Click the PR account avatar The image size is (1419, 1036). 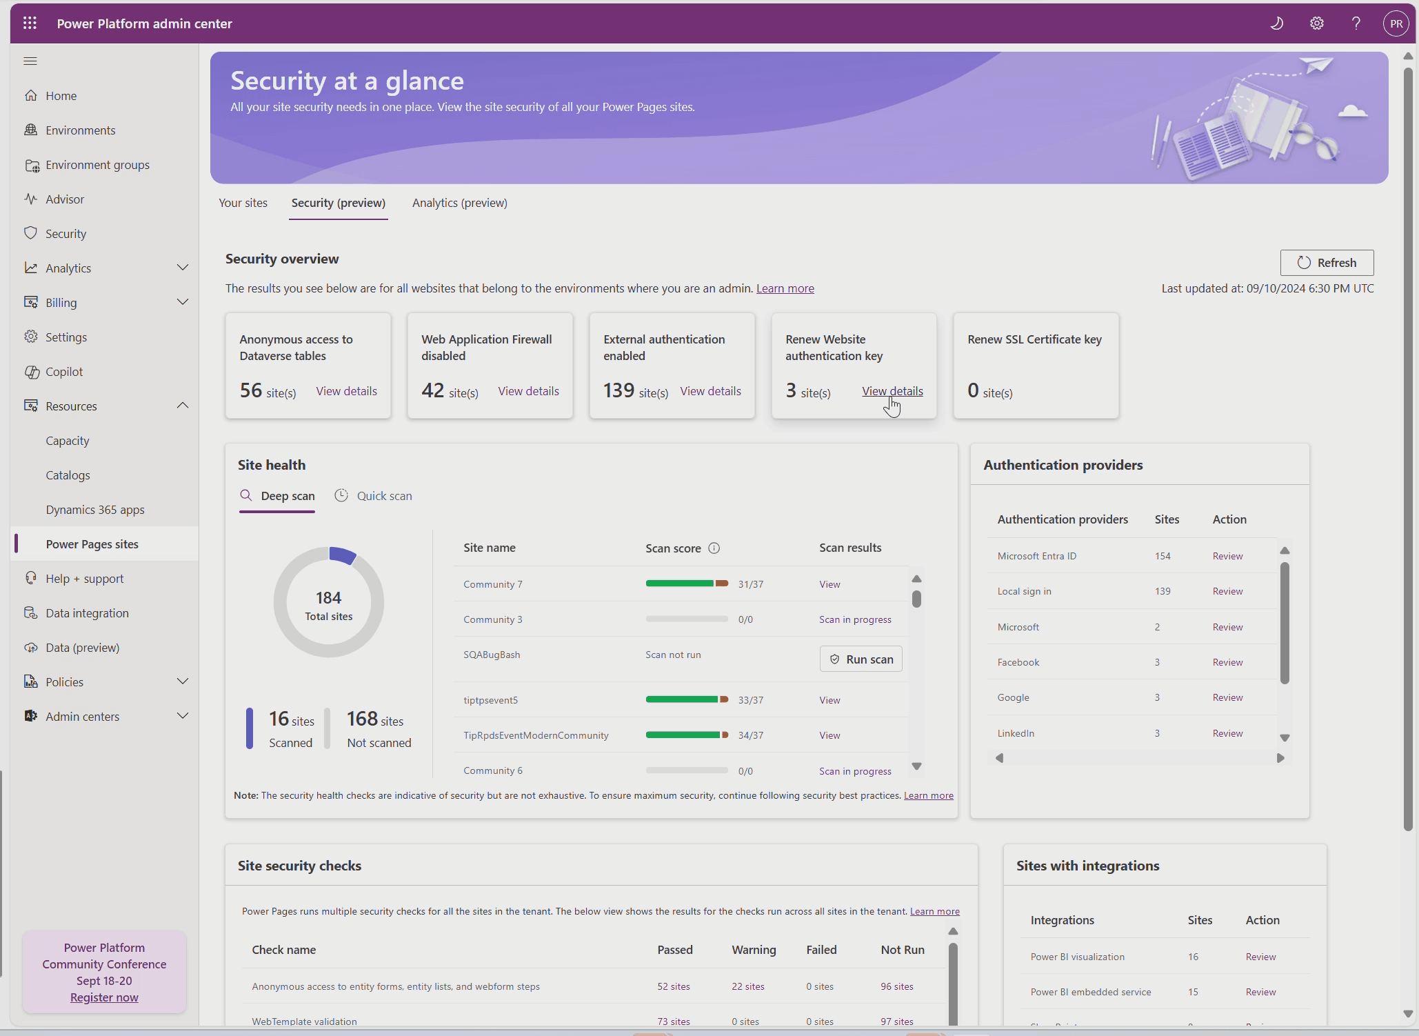1396,23
